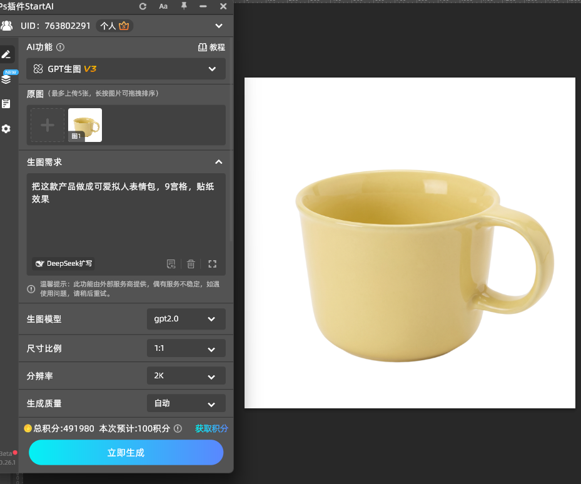Expand the account dropdown chevron beside UID
Screen dimensions: 581x484
click(x=219, y=26)
